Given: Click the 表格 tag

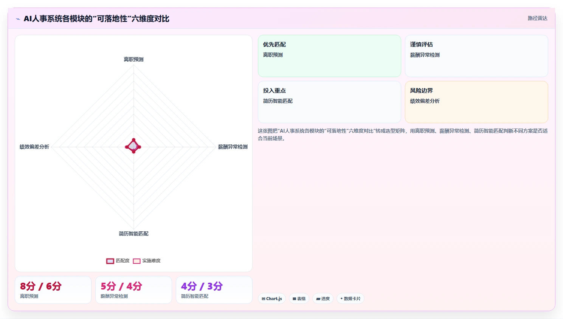Looking at the screenshot, I should pos(299,299).
